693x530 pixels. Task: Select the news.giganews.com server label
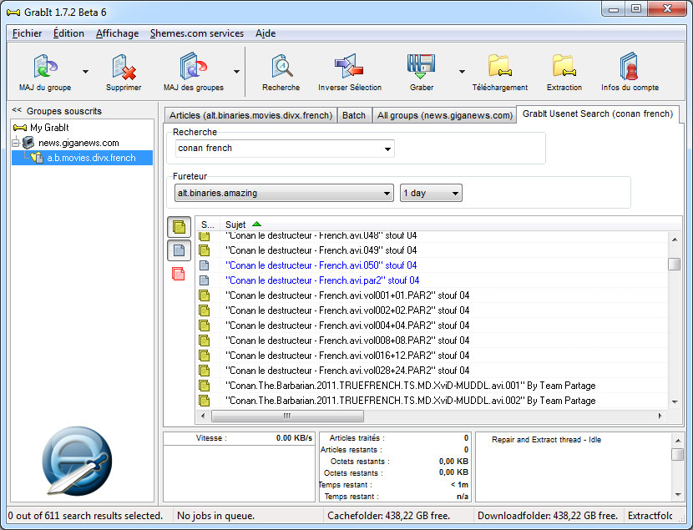pos(78,143)
